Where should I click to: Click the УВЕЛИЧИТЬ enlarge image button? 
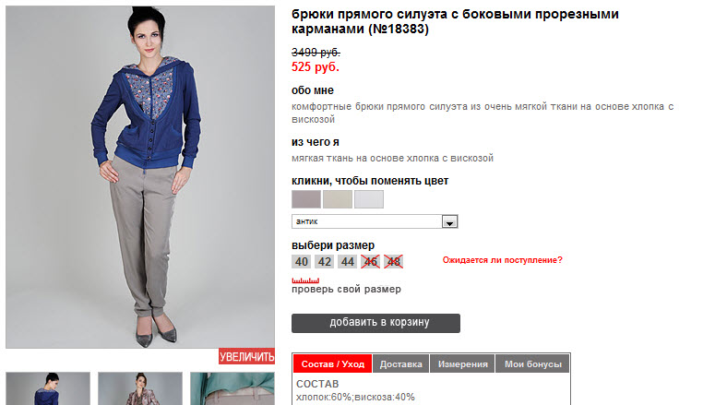246,357
